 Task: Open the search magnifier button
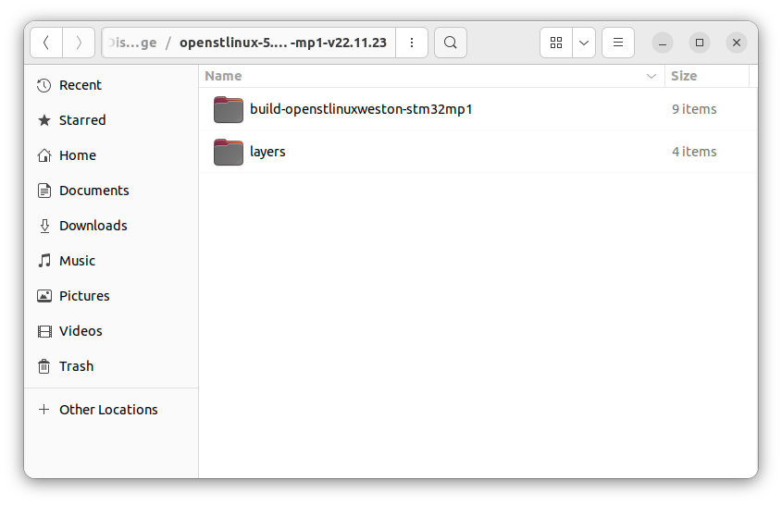tap(451, 43)
